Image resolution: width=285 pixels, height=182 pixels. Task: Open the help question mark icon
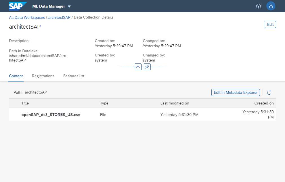(x=258, y=6)
